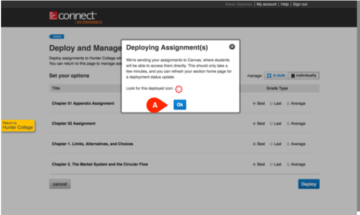Screen dimensions: 360x215
Task: Click the red deployed status icon
Action: point(179,88)
